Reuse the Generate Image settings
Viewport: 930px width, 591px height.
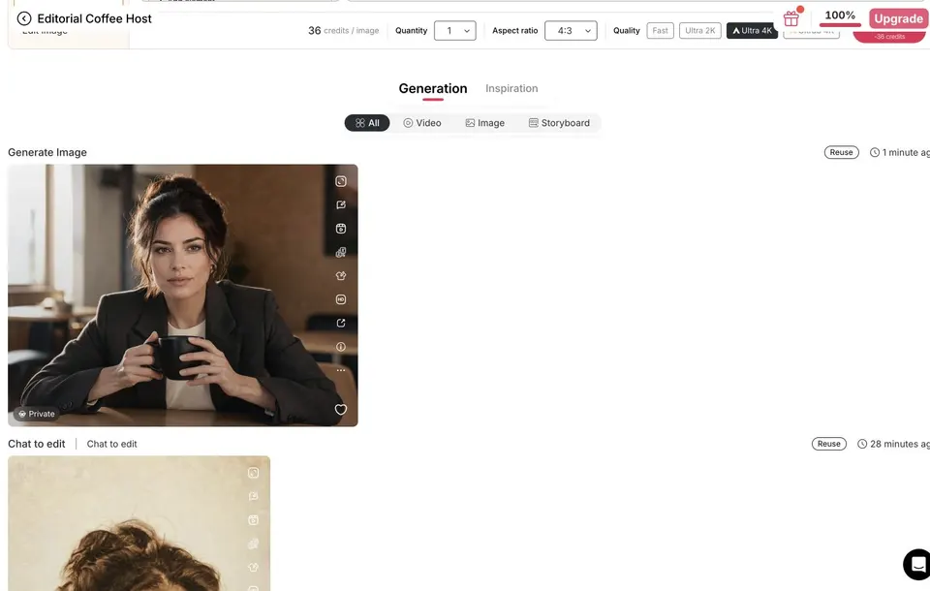[x=841, y=152]
